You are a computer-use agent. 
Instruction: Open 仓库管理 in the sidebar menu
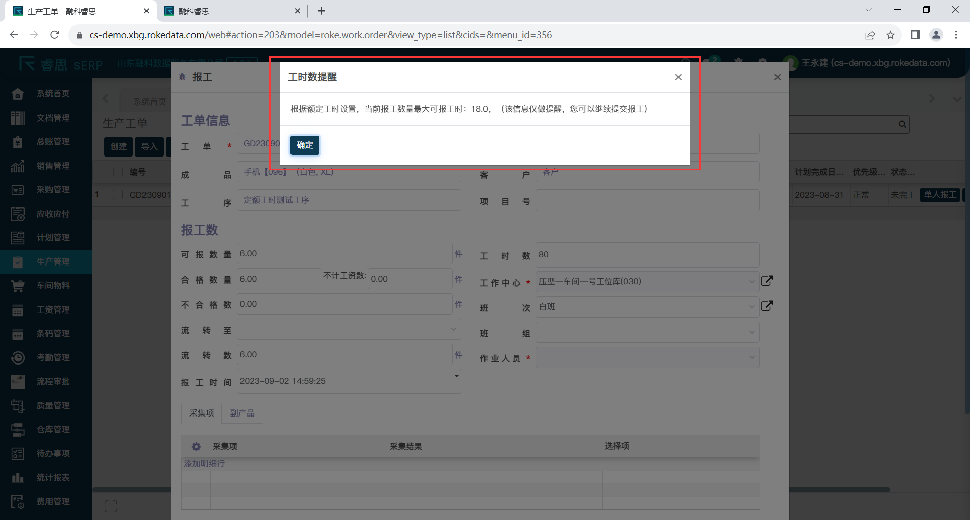[53, 430]
